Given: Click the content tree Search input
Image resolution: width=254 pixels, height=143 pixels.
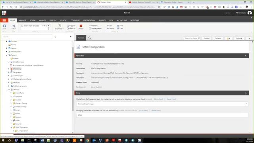Looking at the screenshot, I should [x=27, y=37].
